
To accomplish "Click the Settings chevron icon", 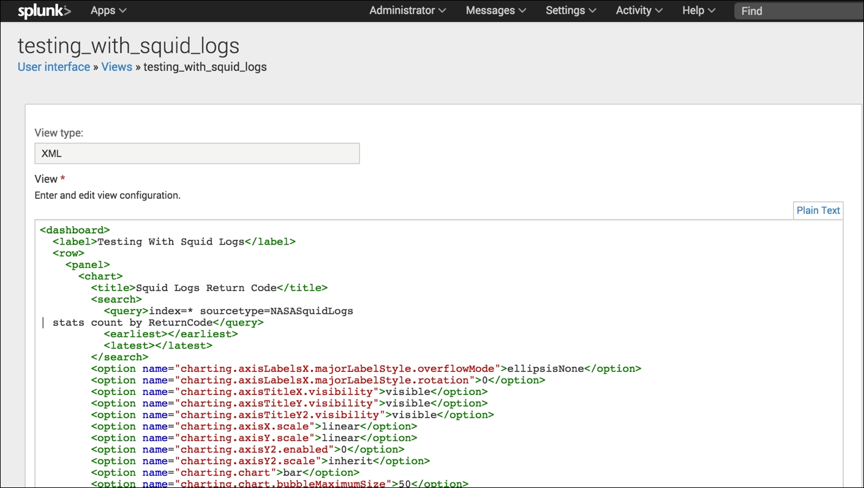I will [x=592, y=10].
